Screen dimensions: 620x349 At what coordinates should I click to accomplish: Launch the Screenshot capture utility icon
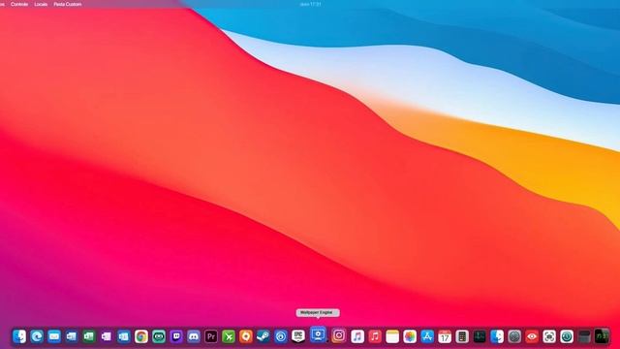(x=549, y=336)
